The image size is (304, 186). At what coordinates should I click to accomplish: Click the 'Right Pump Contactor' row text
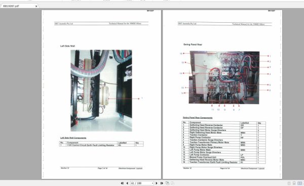click(x=200, y=137)
